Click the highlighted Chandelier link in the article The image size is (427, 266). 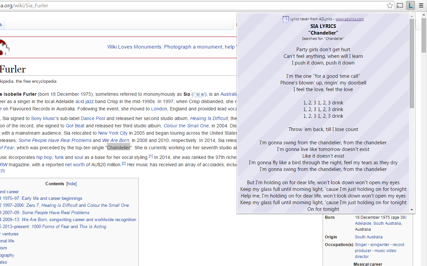(x=118, y=148)
